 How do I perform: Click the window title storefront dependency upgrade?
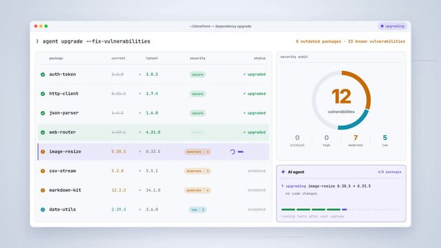[220, 26]
